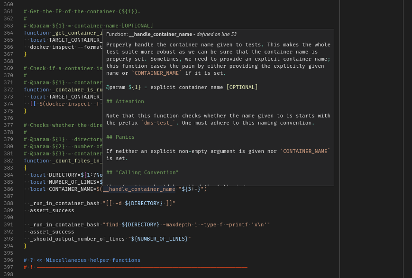
Task: Click '_get_container_i' function name on line 364
Action: (77, 33)
